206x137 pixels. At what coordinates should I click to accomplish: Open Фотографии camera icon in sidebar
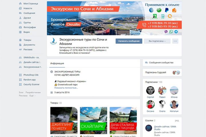pyautogui.click(x=20, y=27)
